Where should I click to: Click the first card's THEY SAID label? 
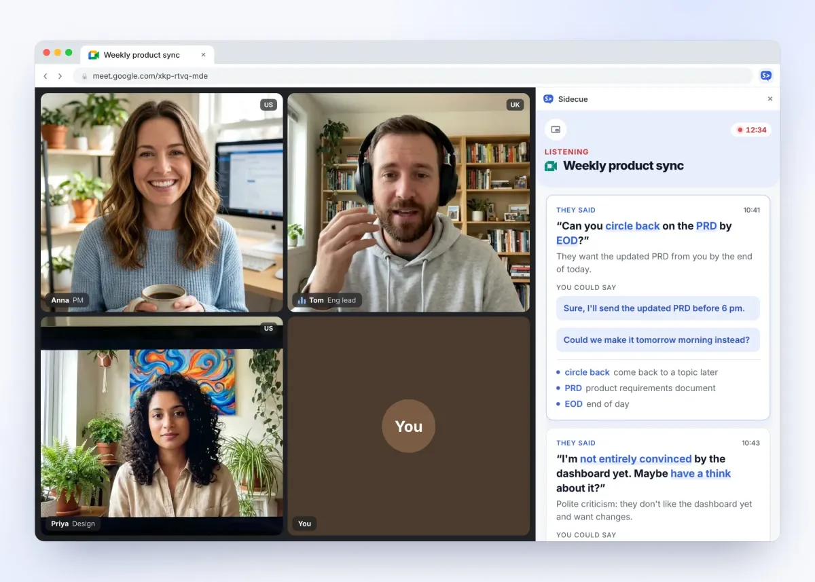click(576, 211)
